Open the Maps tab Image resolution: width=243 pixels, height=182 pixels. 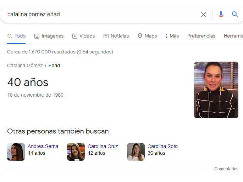tap(147, 36)
